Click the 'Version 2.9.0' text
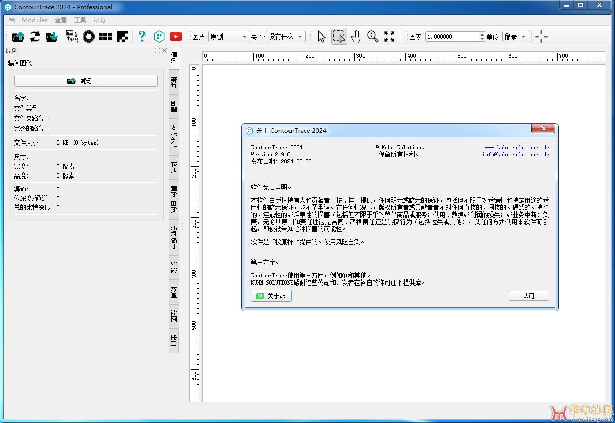Viewport: 615px width, 423px height. [x=271, y=154]
